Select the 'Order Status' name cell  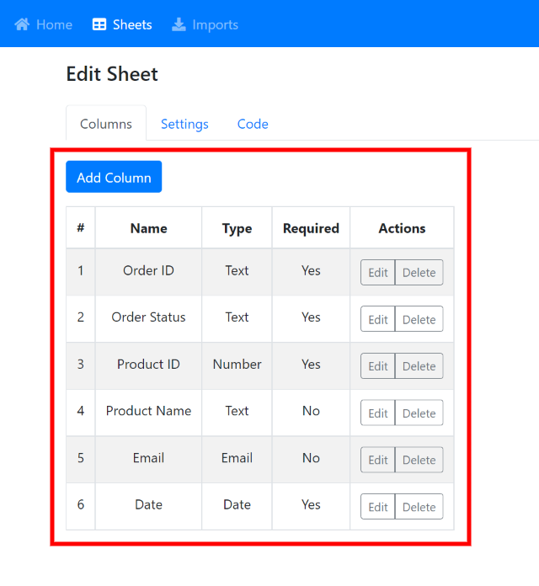point(148,317)
